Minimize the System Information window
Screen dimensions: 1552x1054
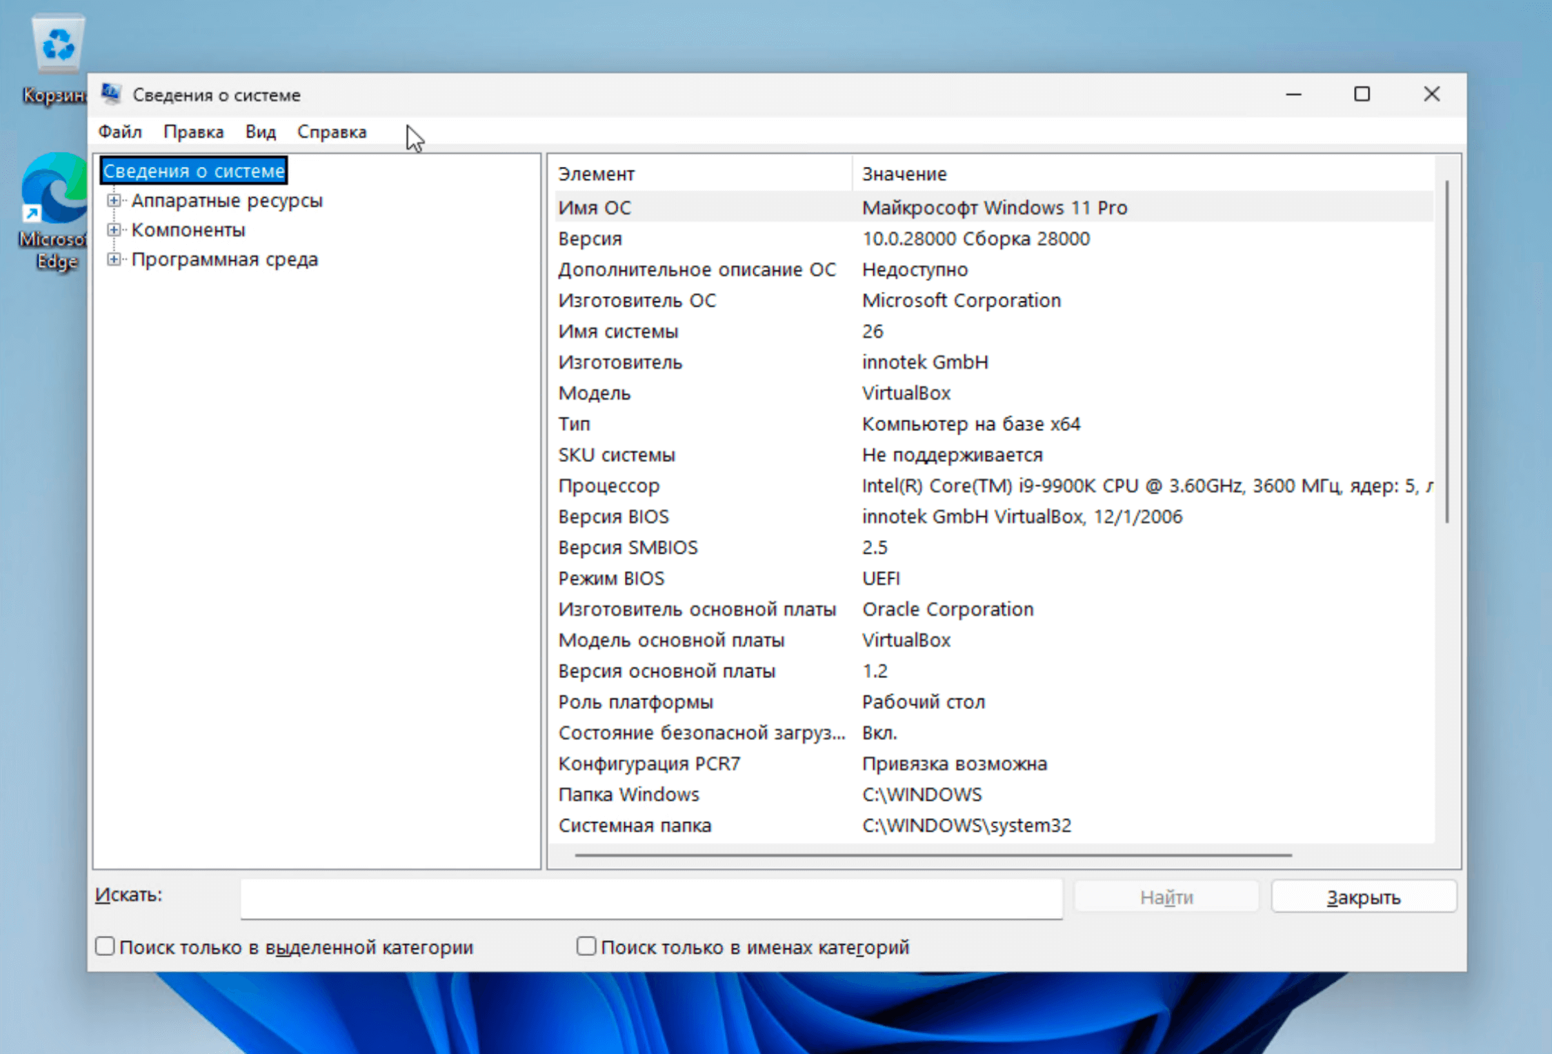(1293, 94)
